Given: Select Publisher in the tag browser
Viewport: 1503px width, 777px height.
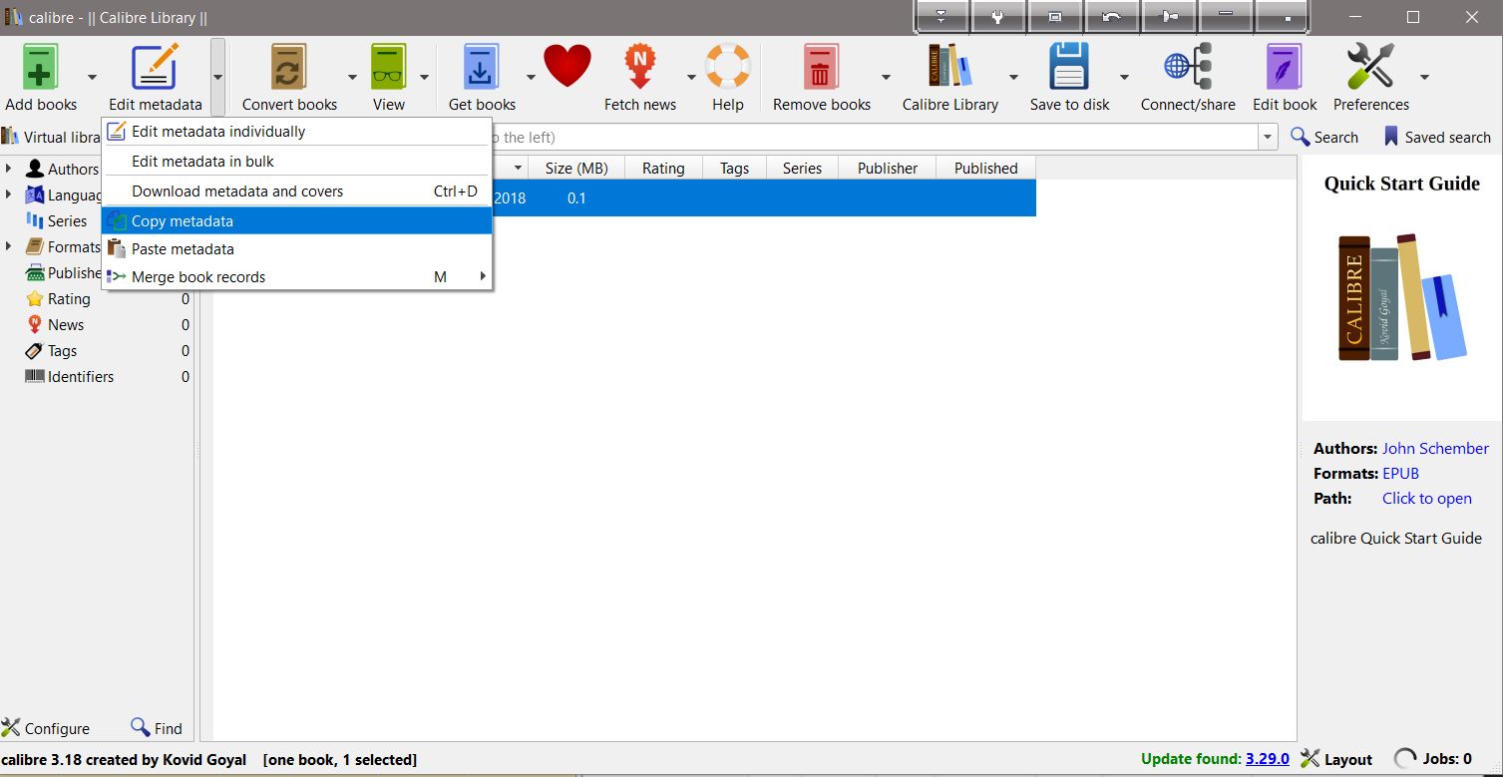Looking at the screenshot, I should click(75, 273).
